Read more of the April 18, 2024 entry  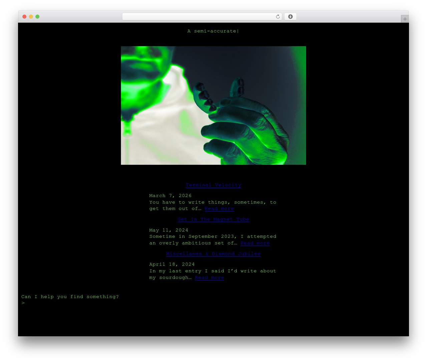pos(209,278)
